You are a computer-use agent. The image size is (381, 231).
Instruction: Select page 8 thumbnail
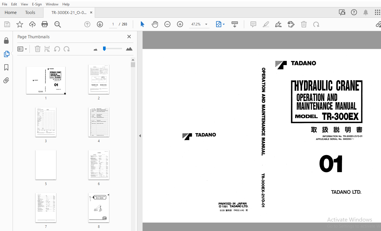[x=99, y=208]
